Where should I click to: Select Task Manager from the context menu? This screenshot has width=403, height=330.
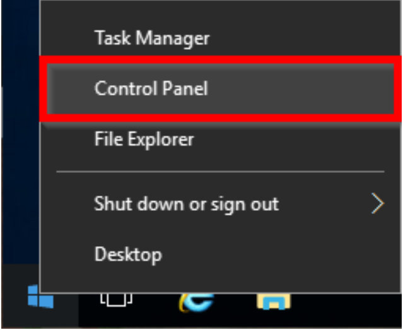(x=151, y=38)
